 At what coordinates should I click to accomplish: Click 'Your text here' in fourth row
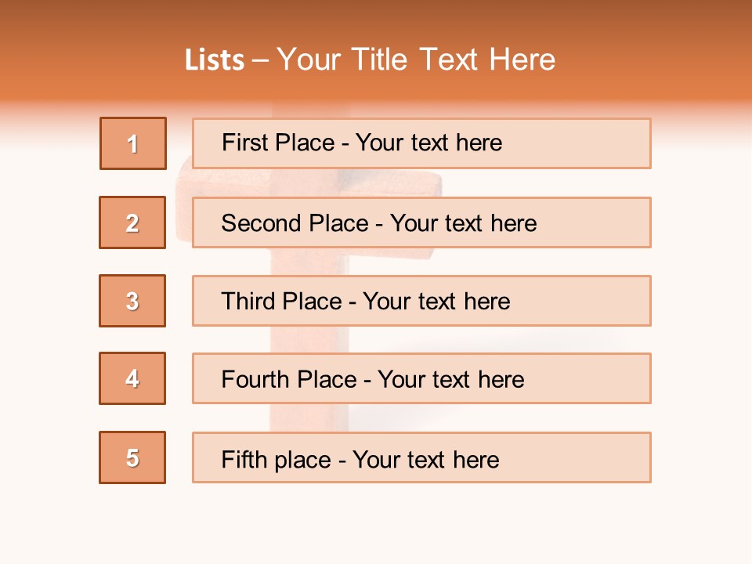450,380
